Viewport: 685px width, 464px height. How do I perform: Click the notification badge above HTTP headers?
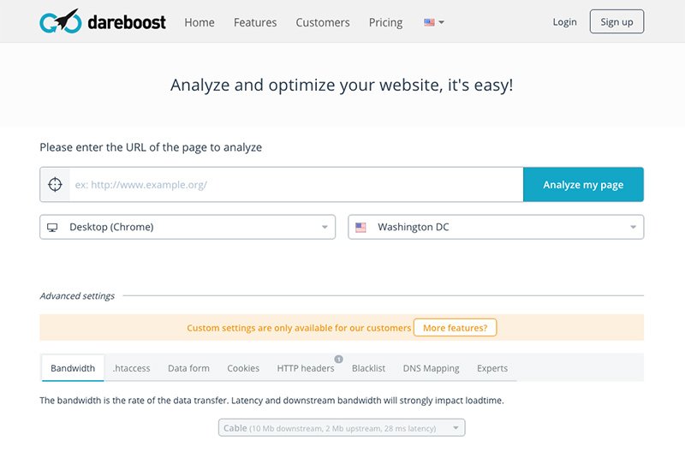click(338, 359)
